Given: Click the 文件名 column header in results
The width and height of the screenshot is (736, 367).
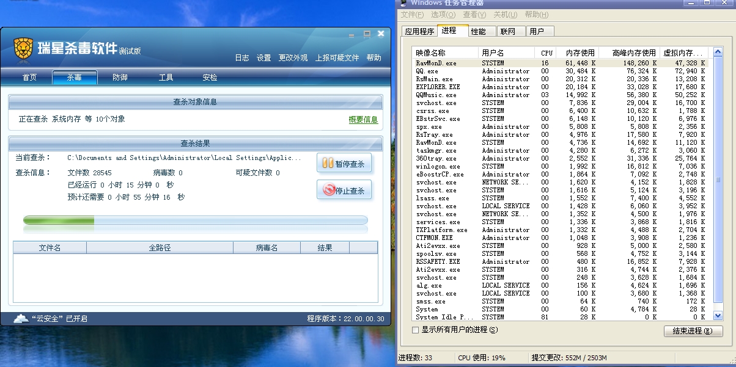Looking at the screenshot, I should (50, 247).
